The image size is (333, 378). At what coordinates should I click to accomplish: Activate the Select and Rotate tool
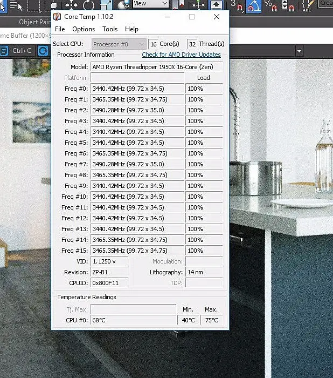(x=88, y=5)
